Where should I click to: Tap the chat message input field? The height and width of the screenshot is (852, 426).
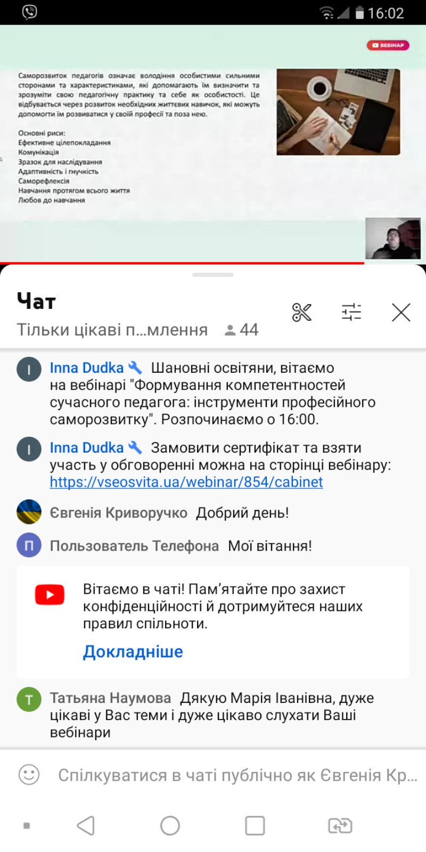point(237,775)
